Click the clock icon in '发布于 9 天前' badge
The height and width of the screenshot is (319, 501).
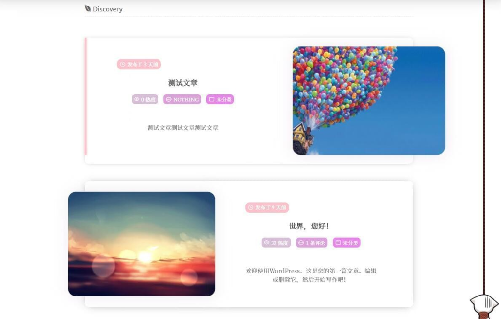point(250,208)
